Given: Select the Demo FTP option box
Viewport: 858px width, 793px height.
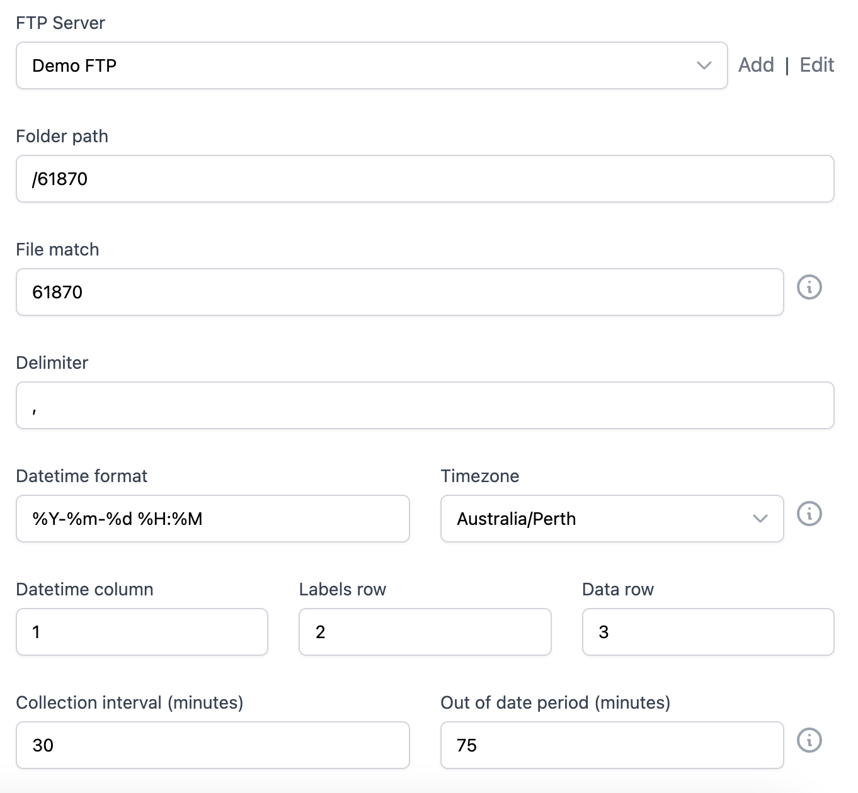Looking at the screenshot, I should (372, 65).
